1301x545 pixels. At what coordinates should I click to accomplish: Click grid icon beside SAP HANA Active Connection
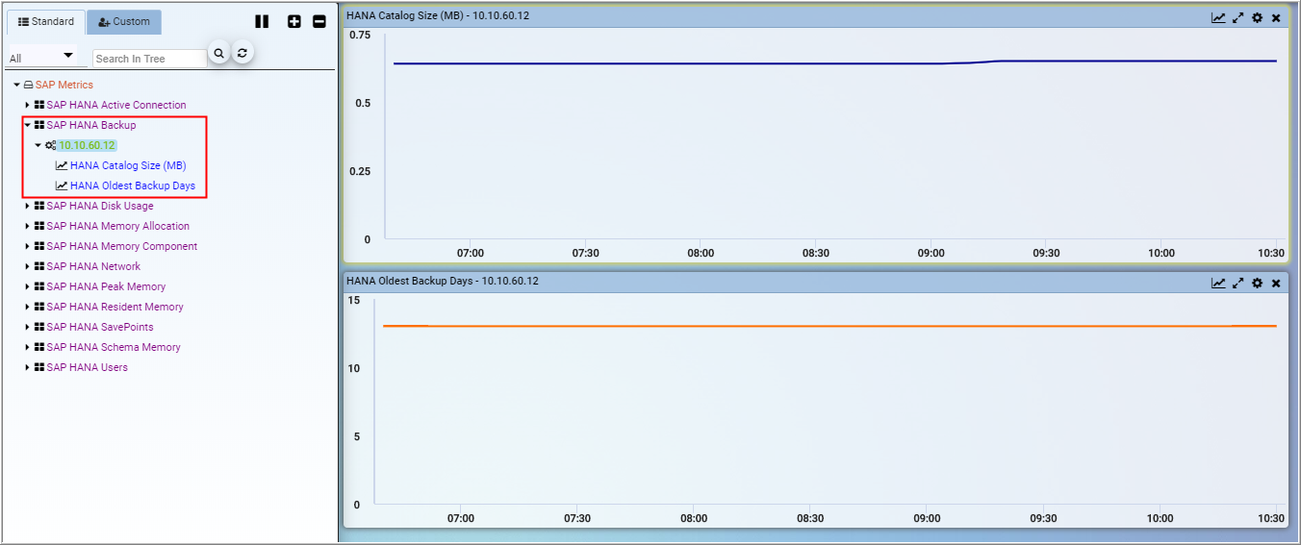[x=39, y=105]
